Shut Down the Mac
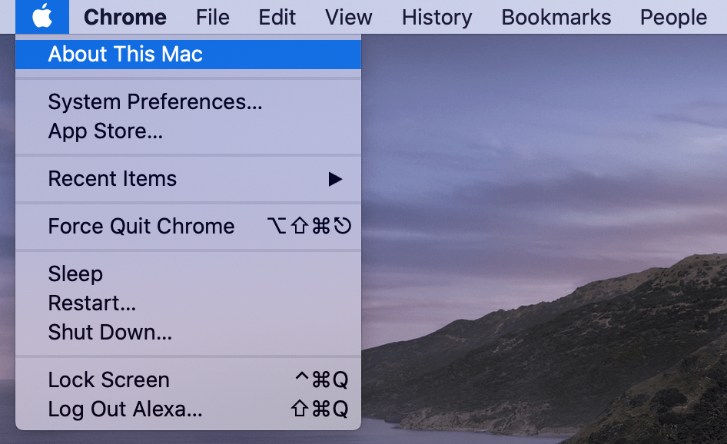The width and height of the screenshot is (727, 444). pos(108,332)
